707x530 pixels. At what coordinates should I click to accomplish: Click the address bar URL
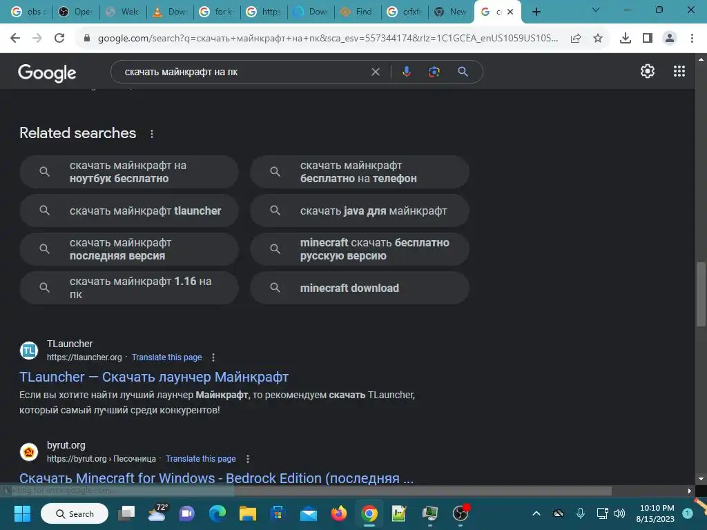point(328,39)
